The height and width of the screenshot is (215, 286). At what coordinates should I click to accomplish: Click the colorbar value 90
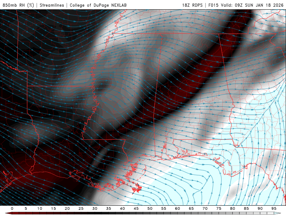[x=260, y=209]
